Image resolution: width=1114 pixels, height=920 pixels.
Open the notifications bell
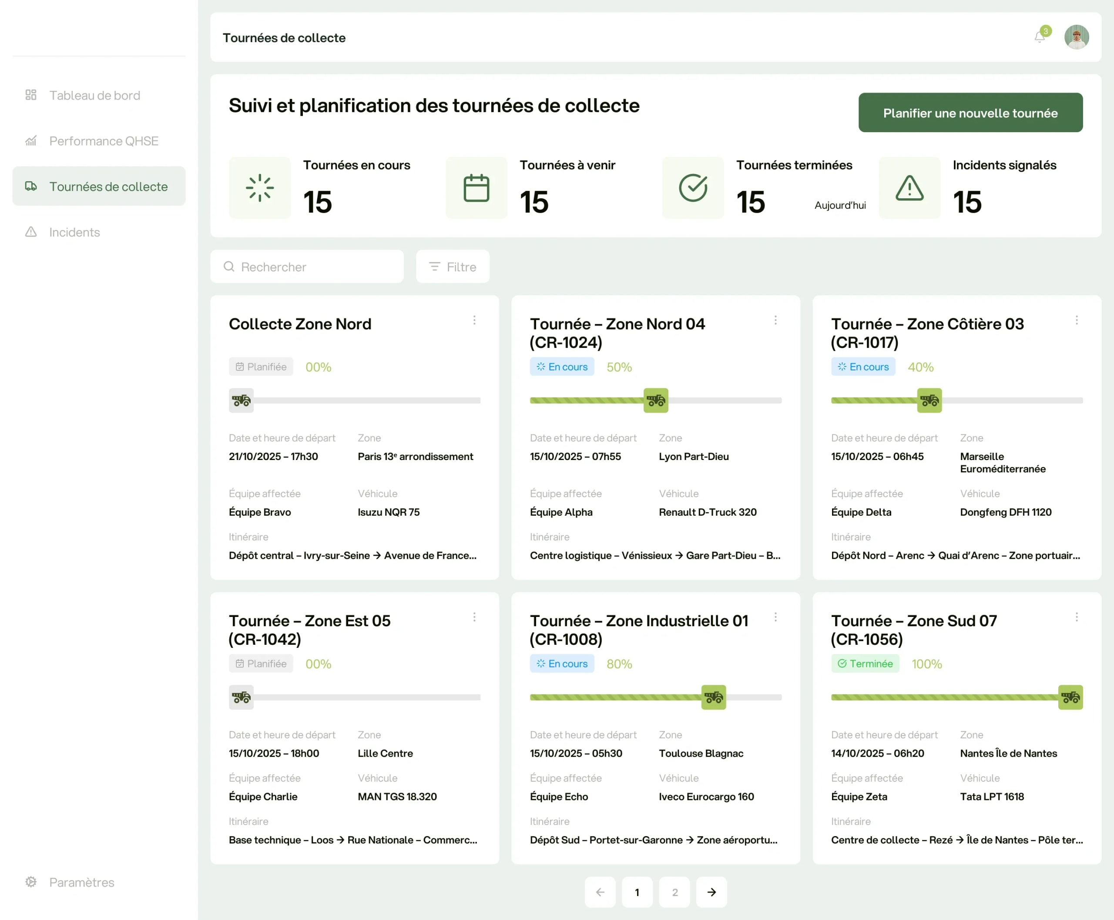[x=1040, y=37]
